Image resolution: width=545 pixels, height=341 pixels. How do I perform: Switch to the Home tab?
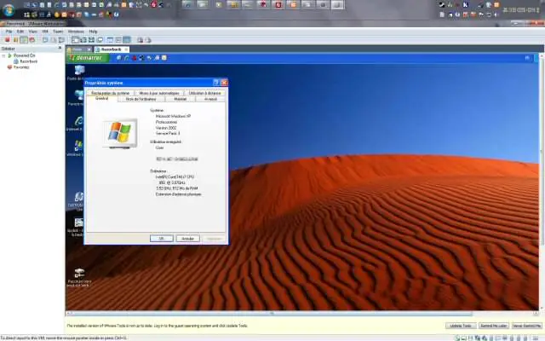(x=77, y=49)
